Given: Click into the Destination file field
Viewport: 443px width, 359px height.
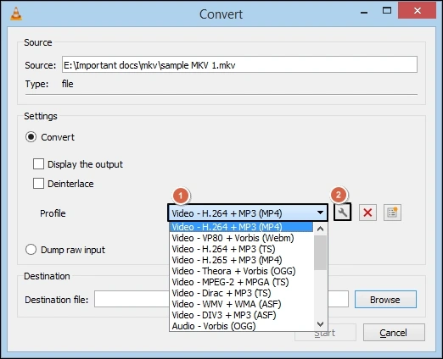Looking at the screenshot, I should tap(132, 299).
